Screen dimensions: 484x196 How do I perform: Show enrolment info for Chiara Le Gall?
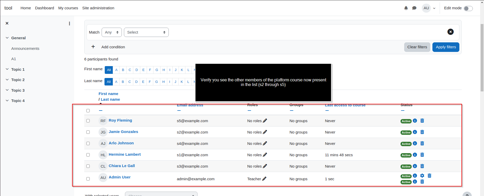click(x=415, y=166)
